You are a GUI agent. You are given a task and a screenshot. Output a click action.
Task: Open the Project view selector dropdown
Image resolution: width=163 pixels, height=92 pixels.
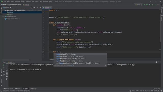[x=7, y=8]
